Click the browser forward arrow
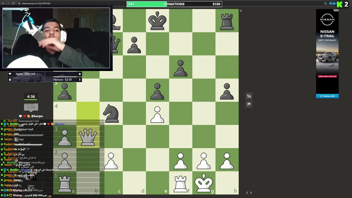The width and height of the screenshot is (352, 198). [8, 4]
